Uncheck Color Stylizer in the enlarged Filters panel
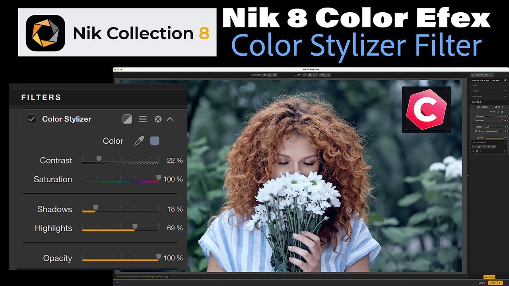 (x=31, y=119)
